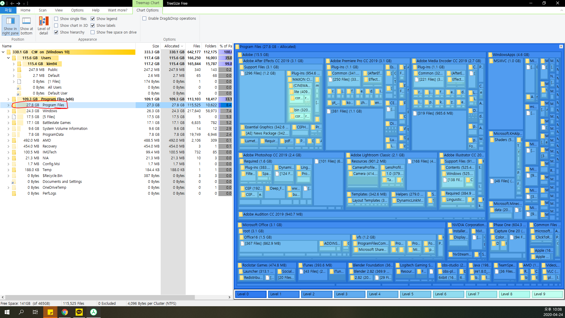Open Windows search magnifier icon
This screenshot has height=318, width=565.
(21, 312)
